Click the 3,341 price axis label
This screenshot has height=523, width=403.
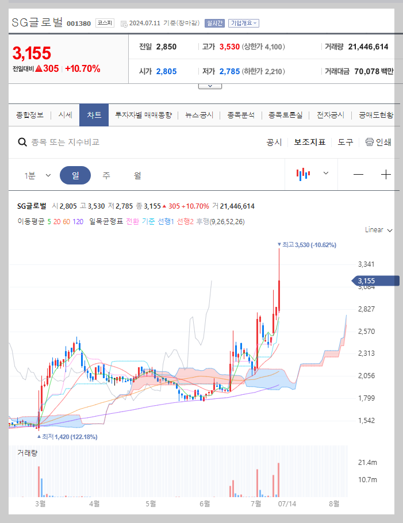click(x=366, y=264)
